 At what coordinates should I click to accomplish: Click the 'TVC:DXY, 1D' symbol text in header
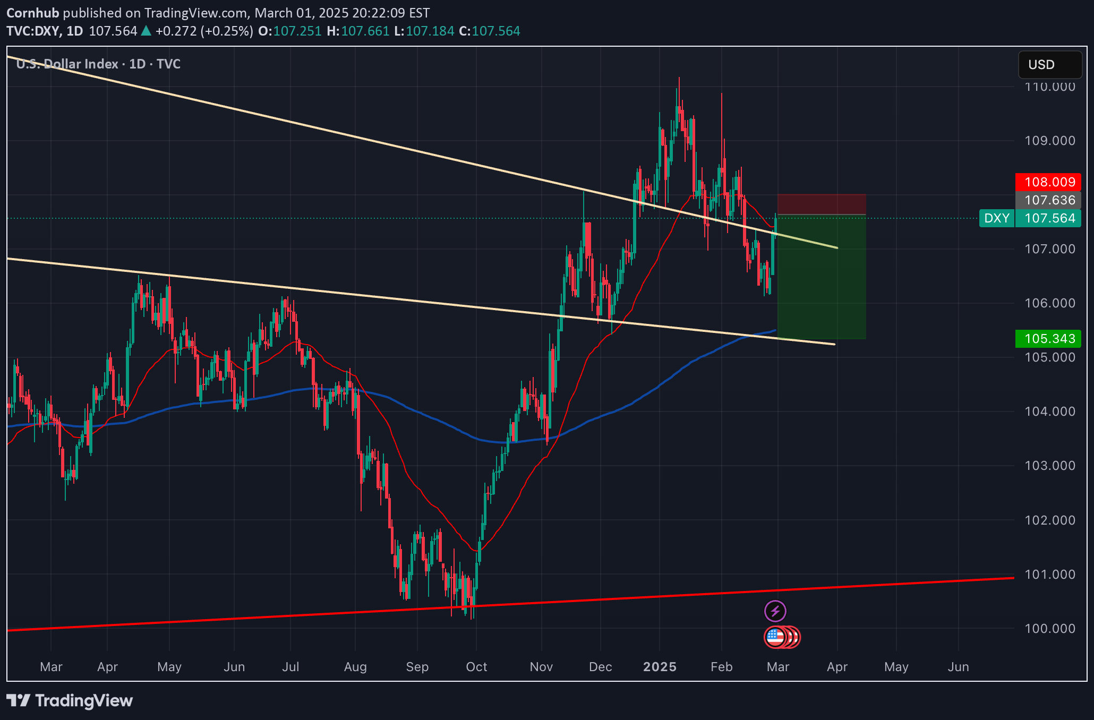click(x=45, y=31)
